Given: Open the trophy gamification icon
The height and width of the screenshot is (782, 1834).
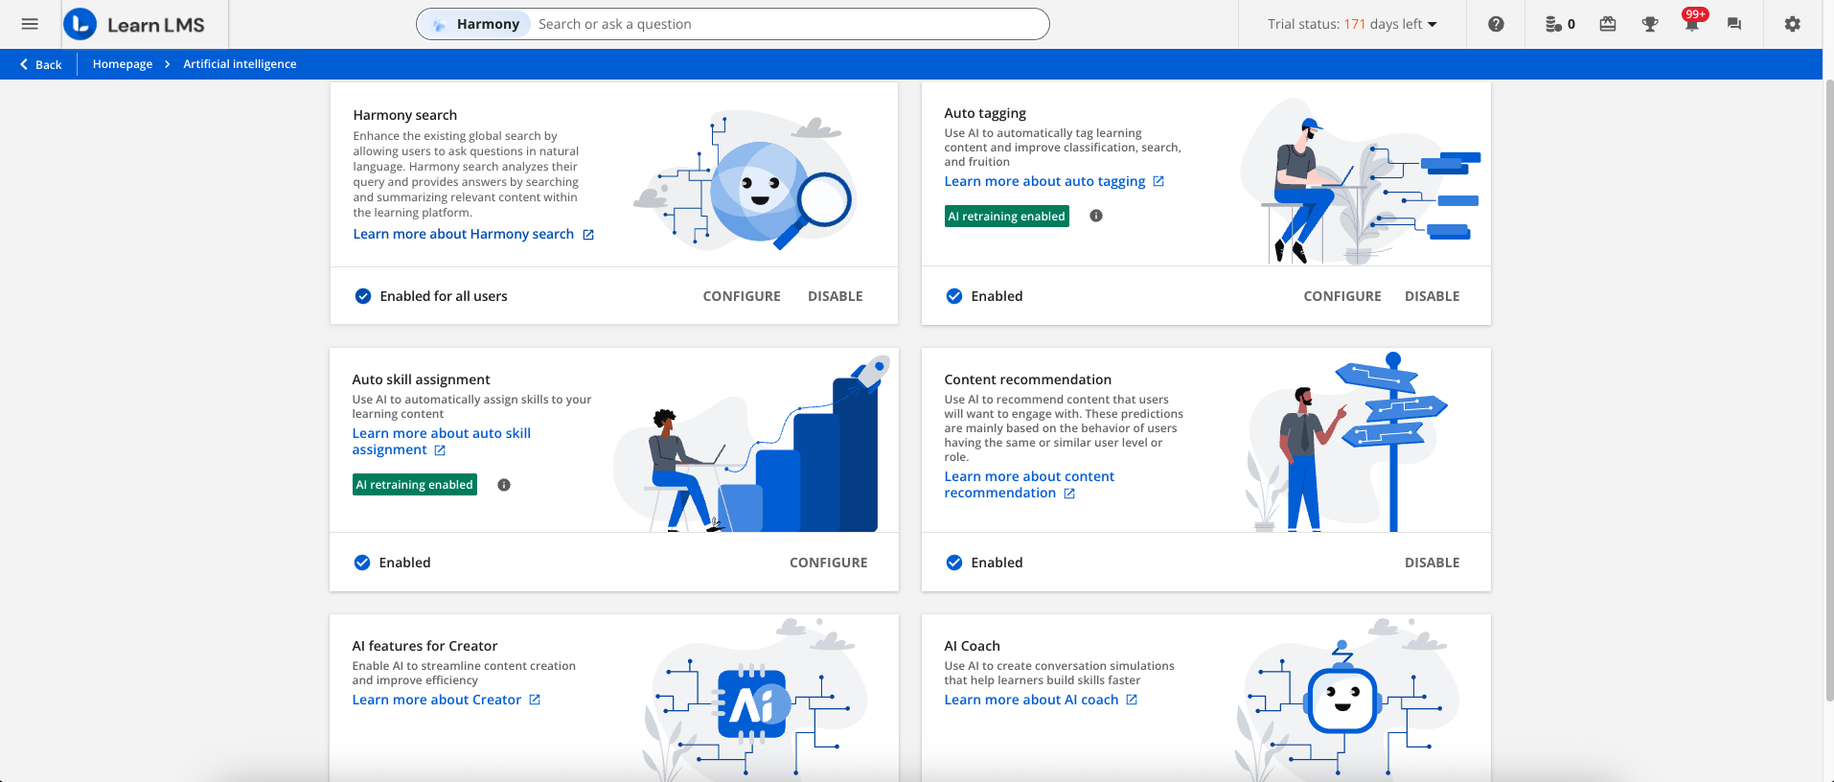Looking at the screenshot, I should tap(1650, 24).
